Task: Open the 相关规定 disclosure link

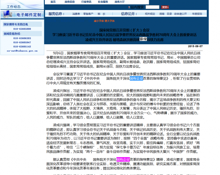Action: 150,14
